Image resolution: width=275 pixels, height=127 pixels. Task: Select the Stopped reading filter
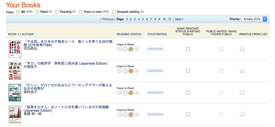click(114, 12)
